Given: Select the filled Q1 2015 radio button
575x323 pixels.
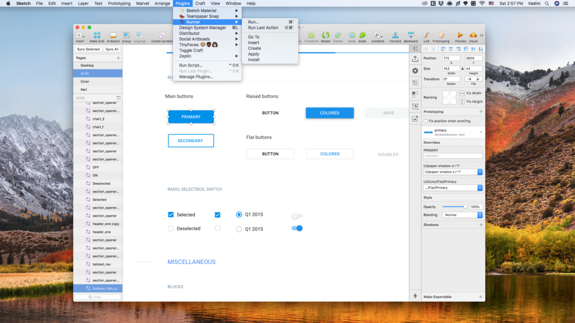Looking at the screenshot, I should [x=239, y=214].
